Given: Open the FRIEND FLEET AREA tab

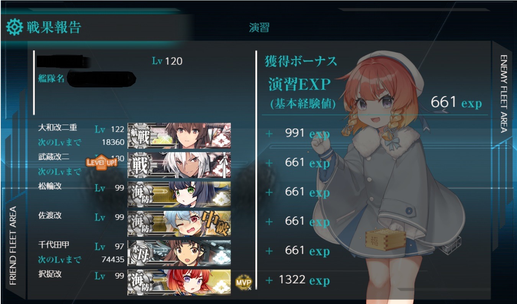Looking at the screenshot, I should 13,245.
